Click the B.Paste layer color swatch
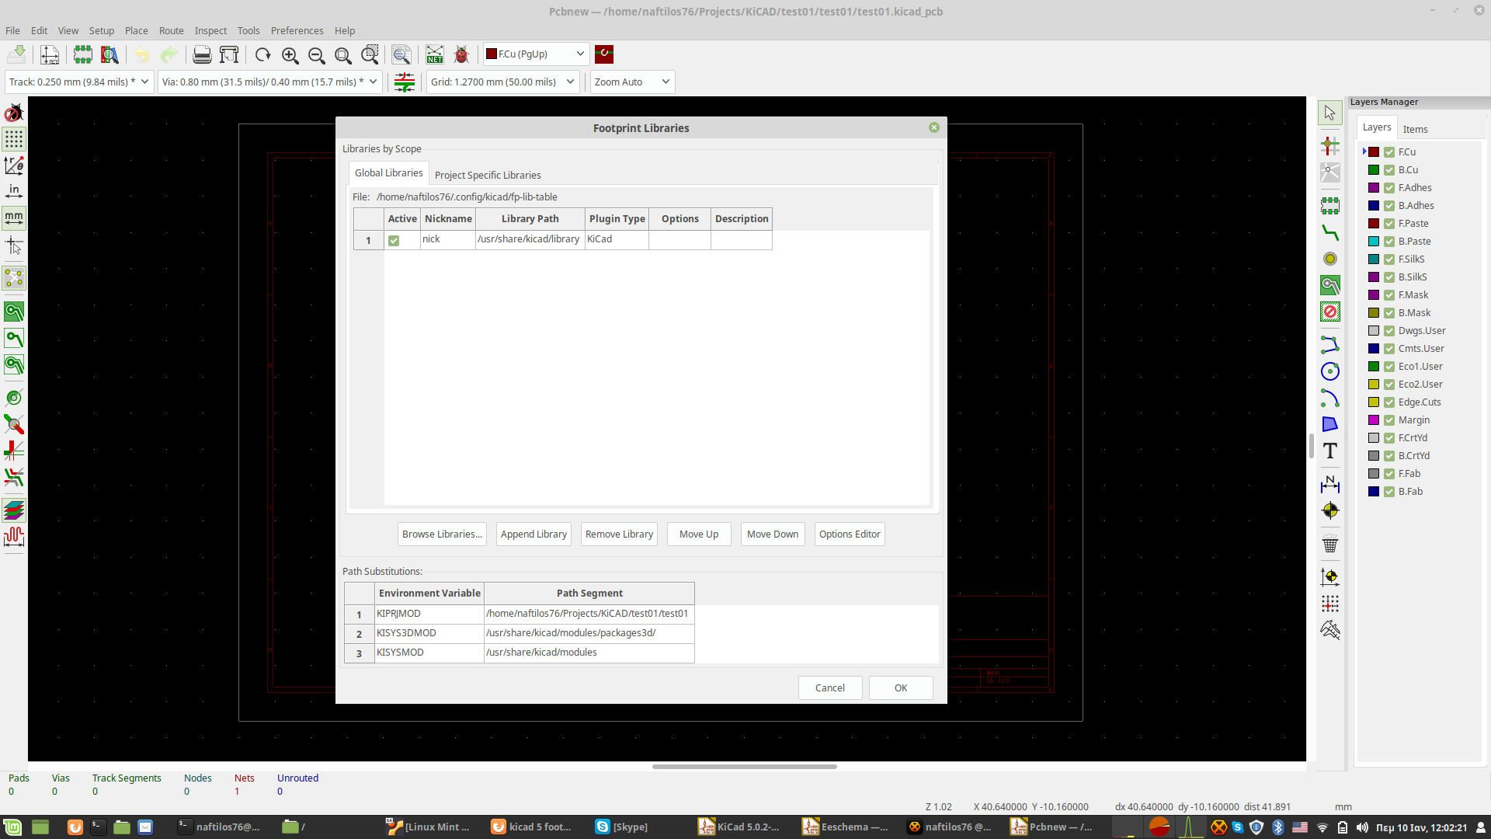 (1374, 242)
